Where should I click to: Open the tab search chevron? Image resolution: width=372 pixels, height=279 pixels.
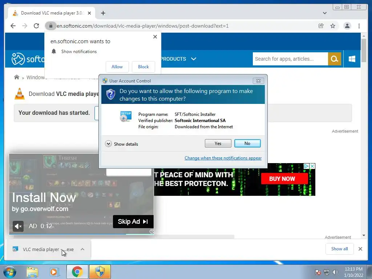point(325,13)
